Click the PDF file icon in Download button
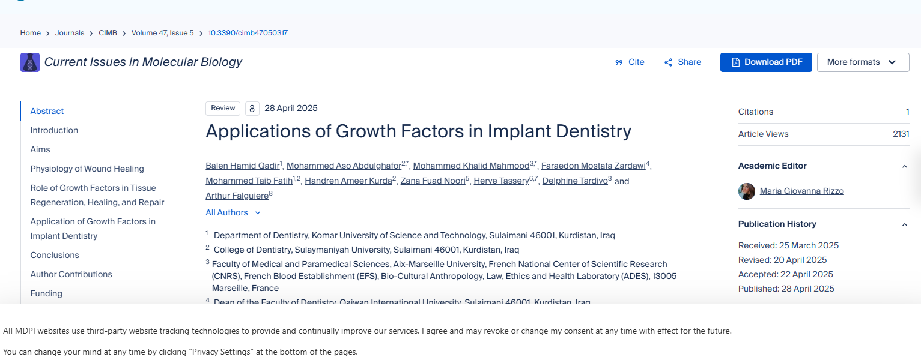The image size is (921, 357). (735, 62)
